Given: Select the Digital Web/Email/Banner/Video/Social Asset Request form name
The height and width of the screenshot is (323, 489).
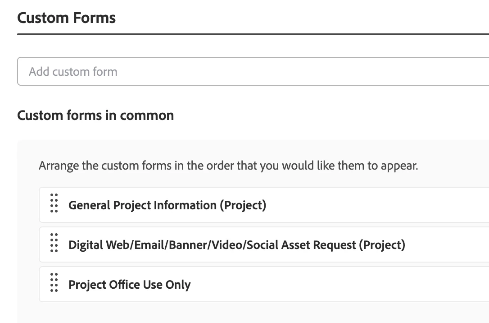Looking at the screenshot, I should 236,245.
